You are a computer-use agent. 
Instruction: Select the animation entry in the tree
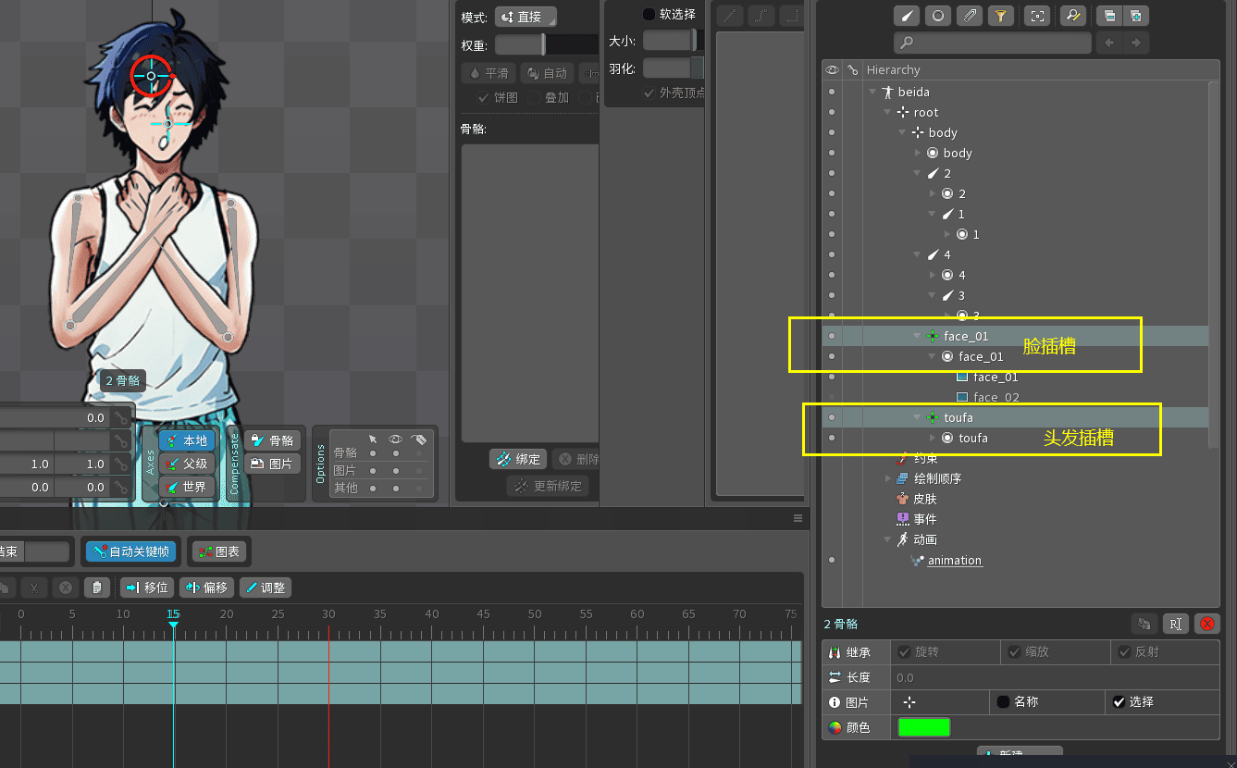pos(954,561)
